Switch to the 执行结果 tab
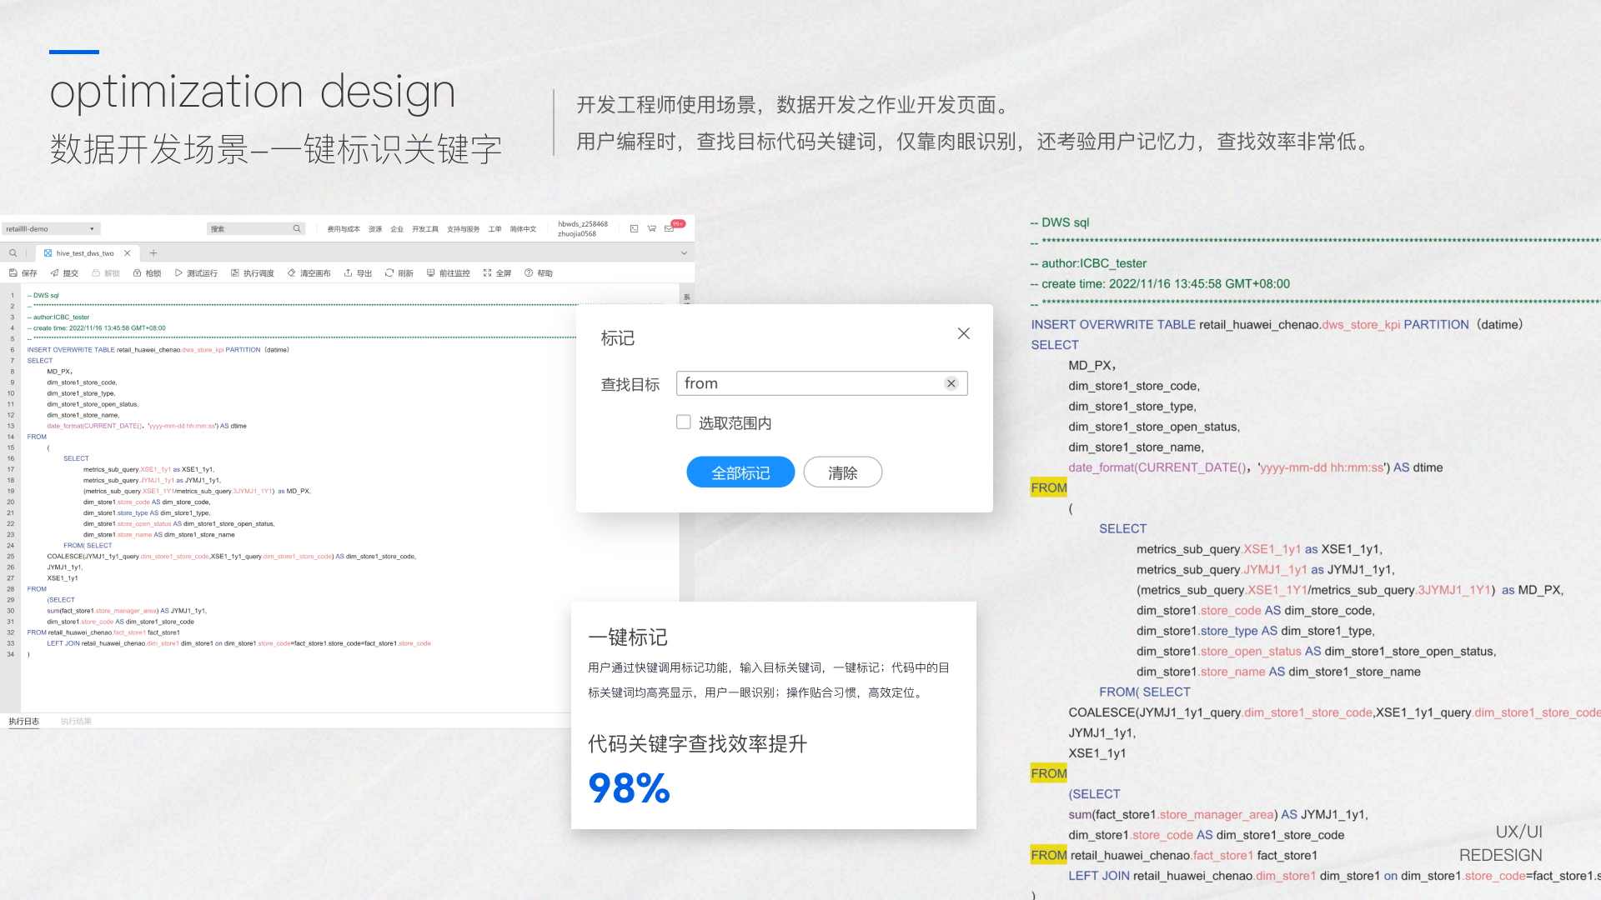 [x=76, y=722]
